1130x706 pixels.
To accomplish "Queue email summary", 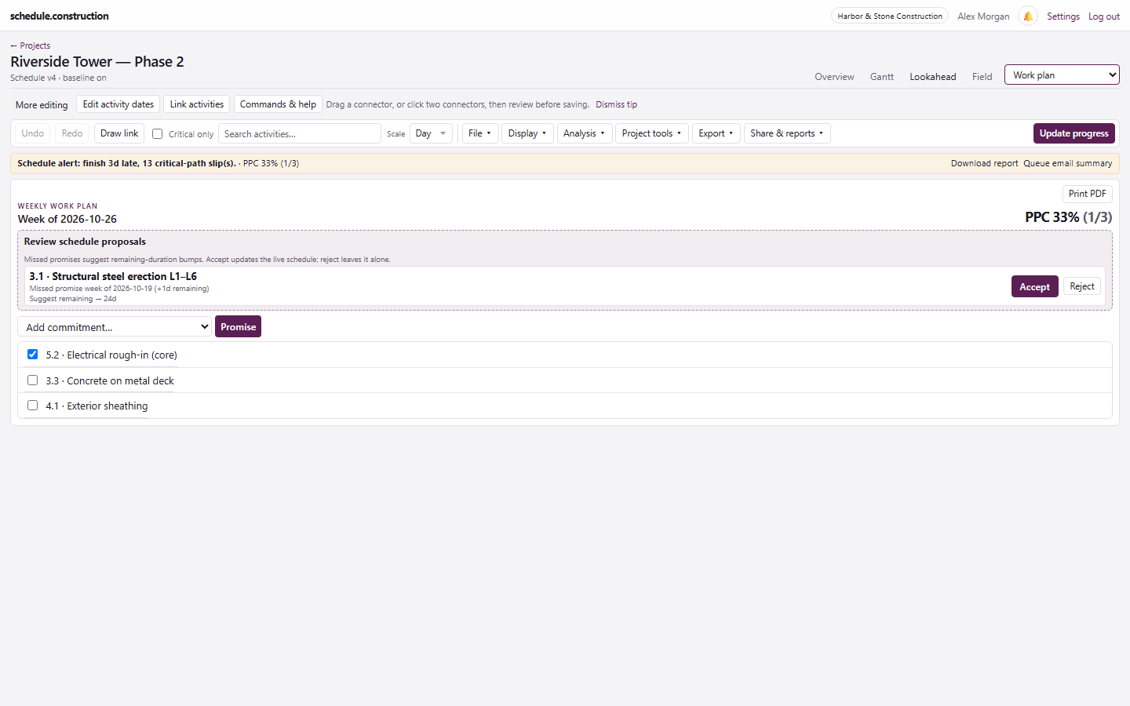I will tap(1068, 163).
